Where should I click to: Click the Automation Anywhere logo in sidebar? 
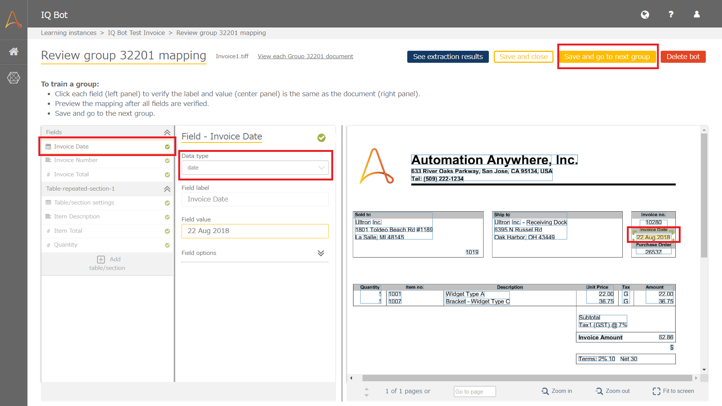click(14, 20)
